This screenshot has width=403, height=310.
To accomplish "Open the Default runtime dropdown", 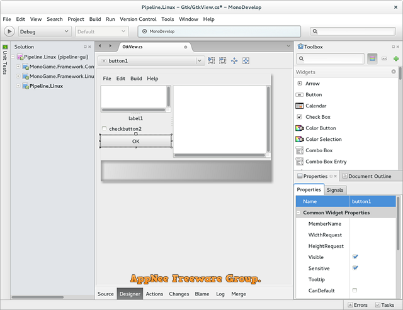I will point(102,31).
